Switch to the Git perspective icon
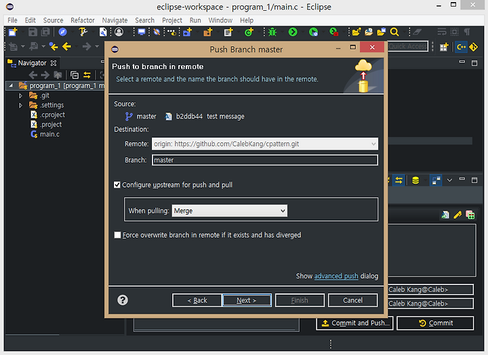The image size is (488, 355). [x=473, y=47]
